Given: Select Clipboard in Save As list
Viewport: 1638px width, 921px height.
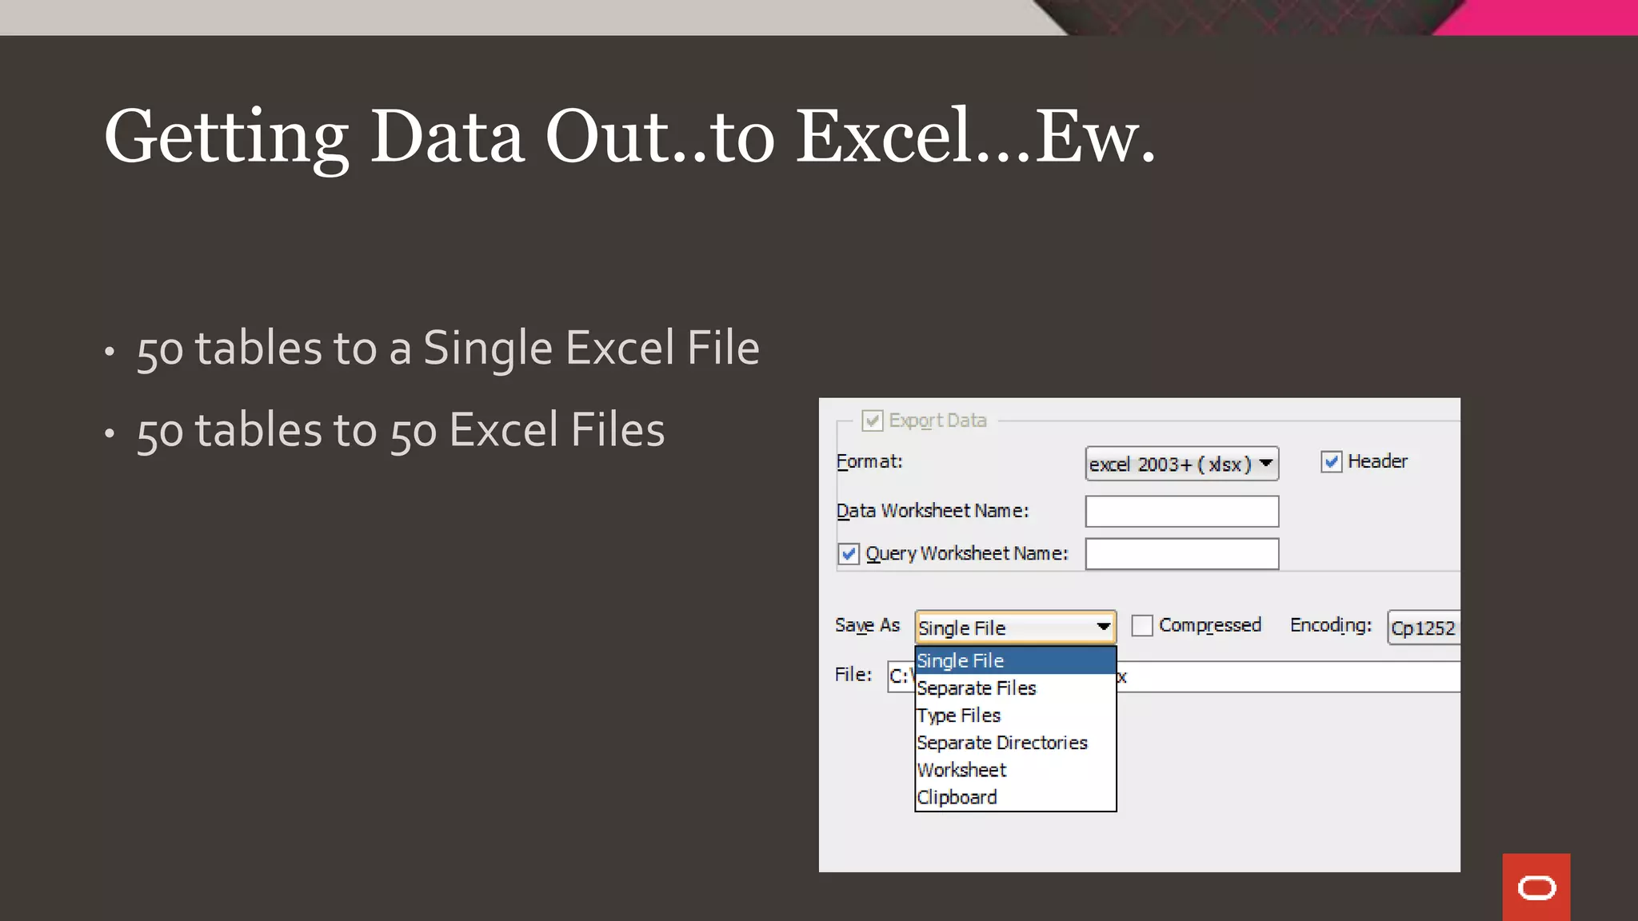Looking at the screenshot, I should [1016, 796].
